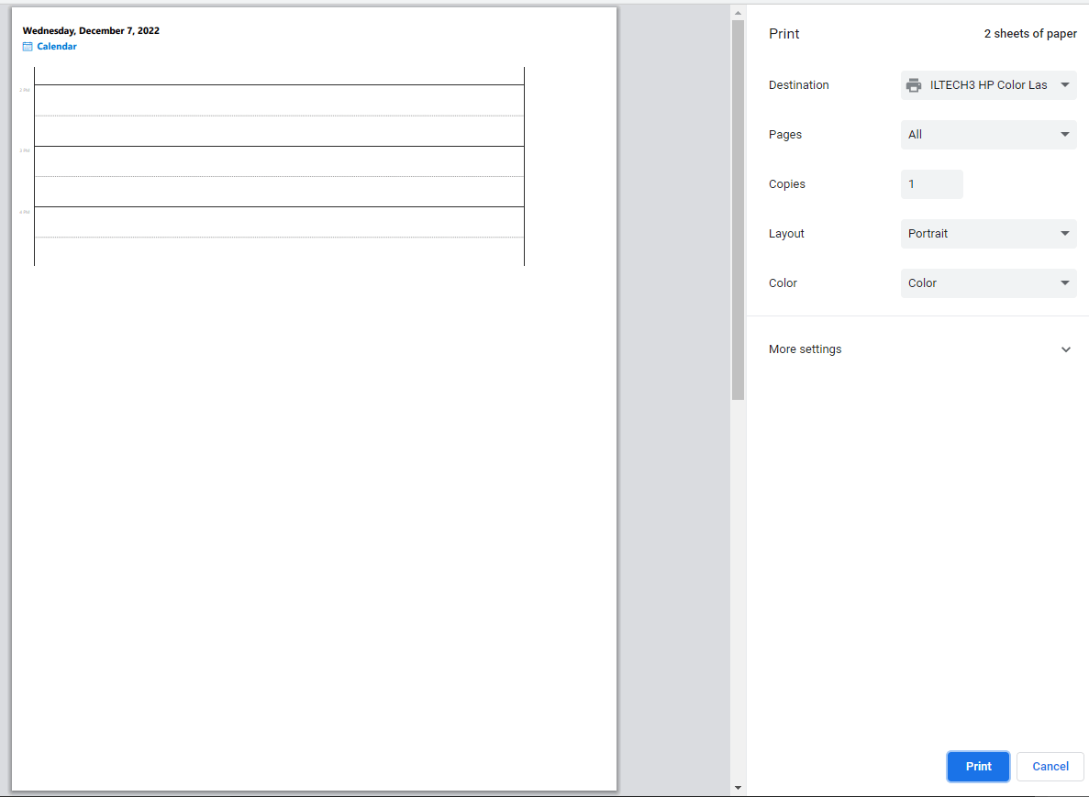Click the 2 PM time slot label

[x=24, y=90]
